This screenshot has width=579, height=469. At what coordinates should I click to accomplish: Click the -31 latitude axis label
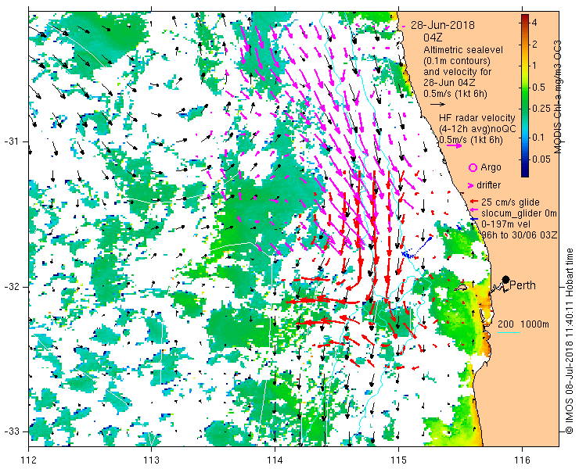tap(11, 141)
